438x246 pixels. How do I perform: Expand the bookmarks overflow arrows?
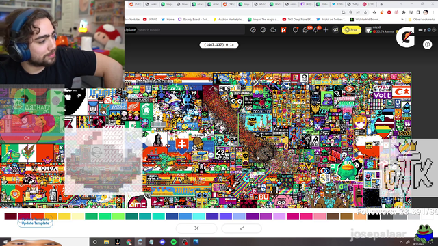click(x=402, y=20)
